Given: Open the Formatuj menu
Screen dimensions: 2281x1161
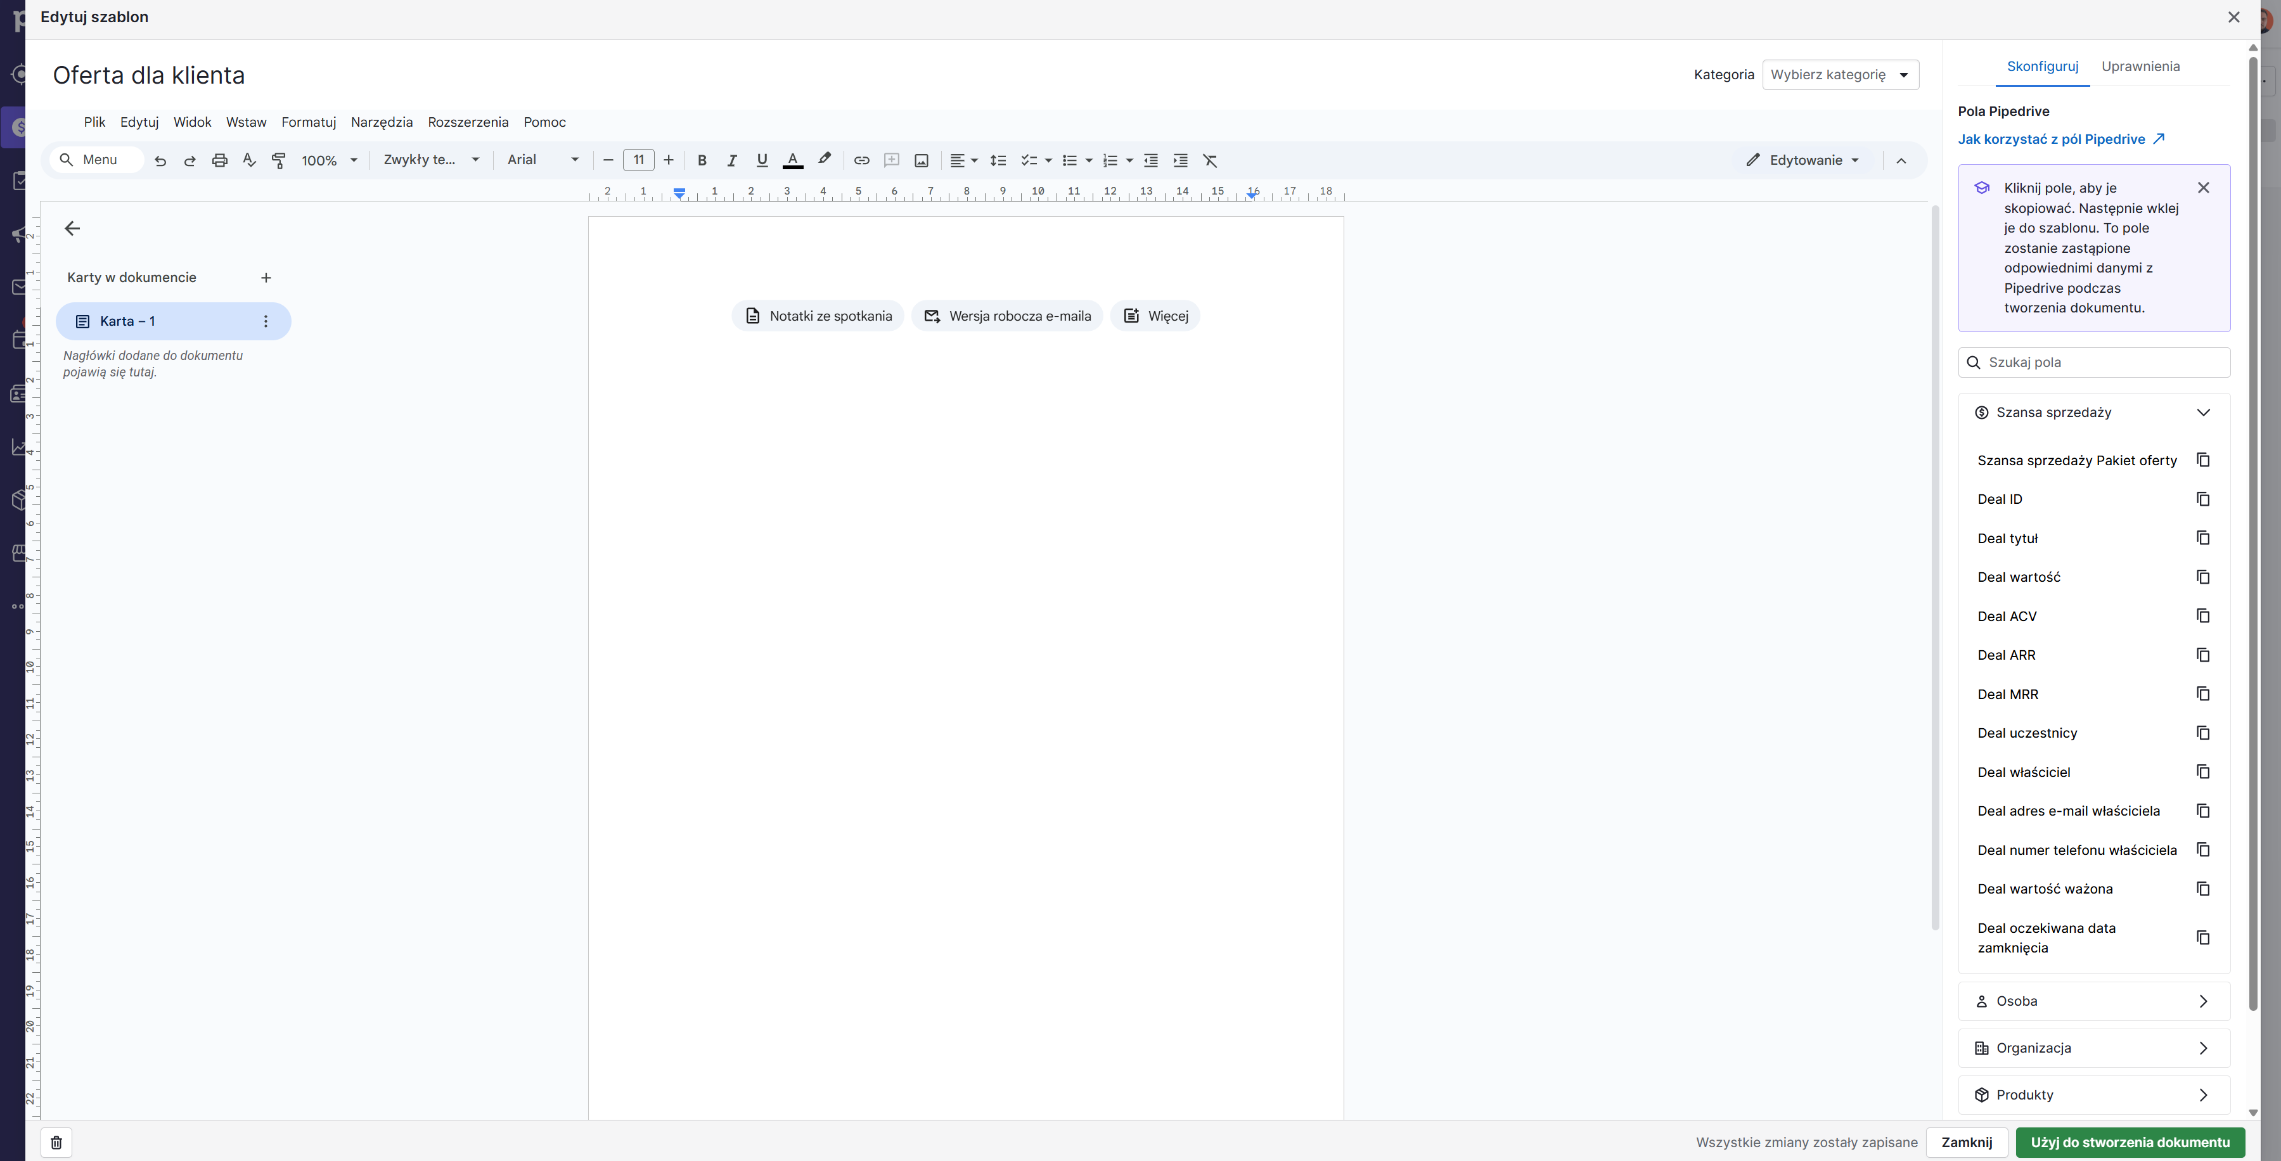Looking at the screenshot, I should click(308, 122).
